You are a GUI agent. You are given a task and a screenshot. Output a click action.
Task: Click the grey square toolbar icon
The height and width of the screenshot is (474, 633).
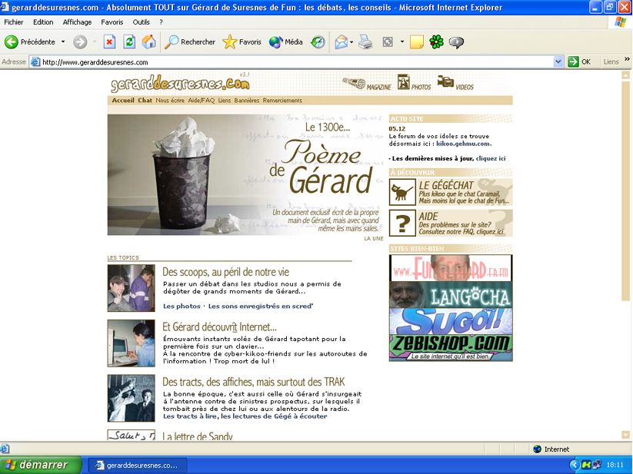388,42
